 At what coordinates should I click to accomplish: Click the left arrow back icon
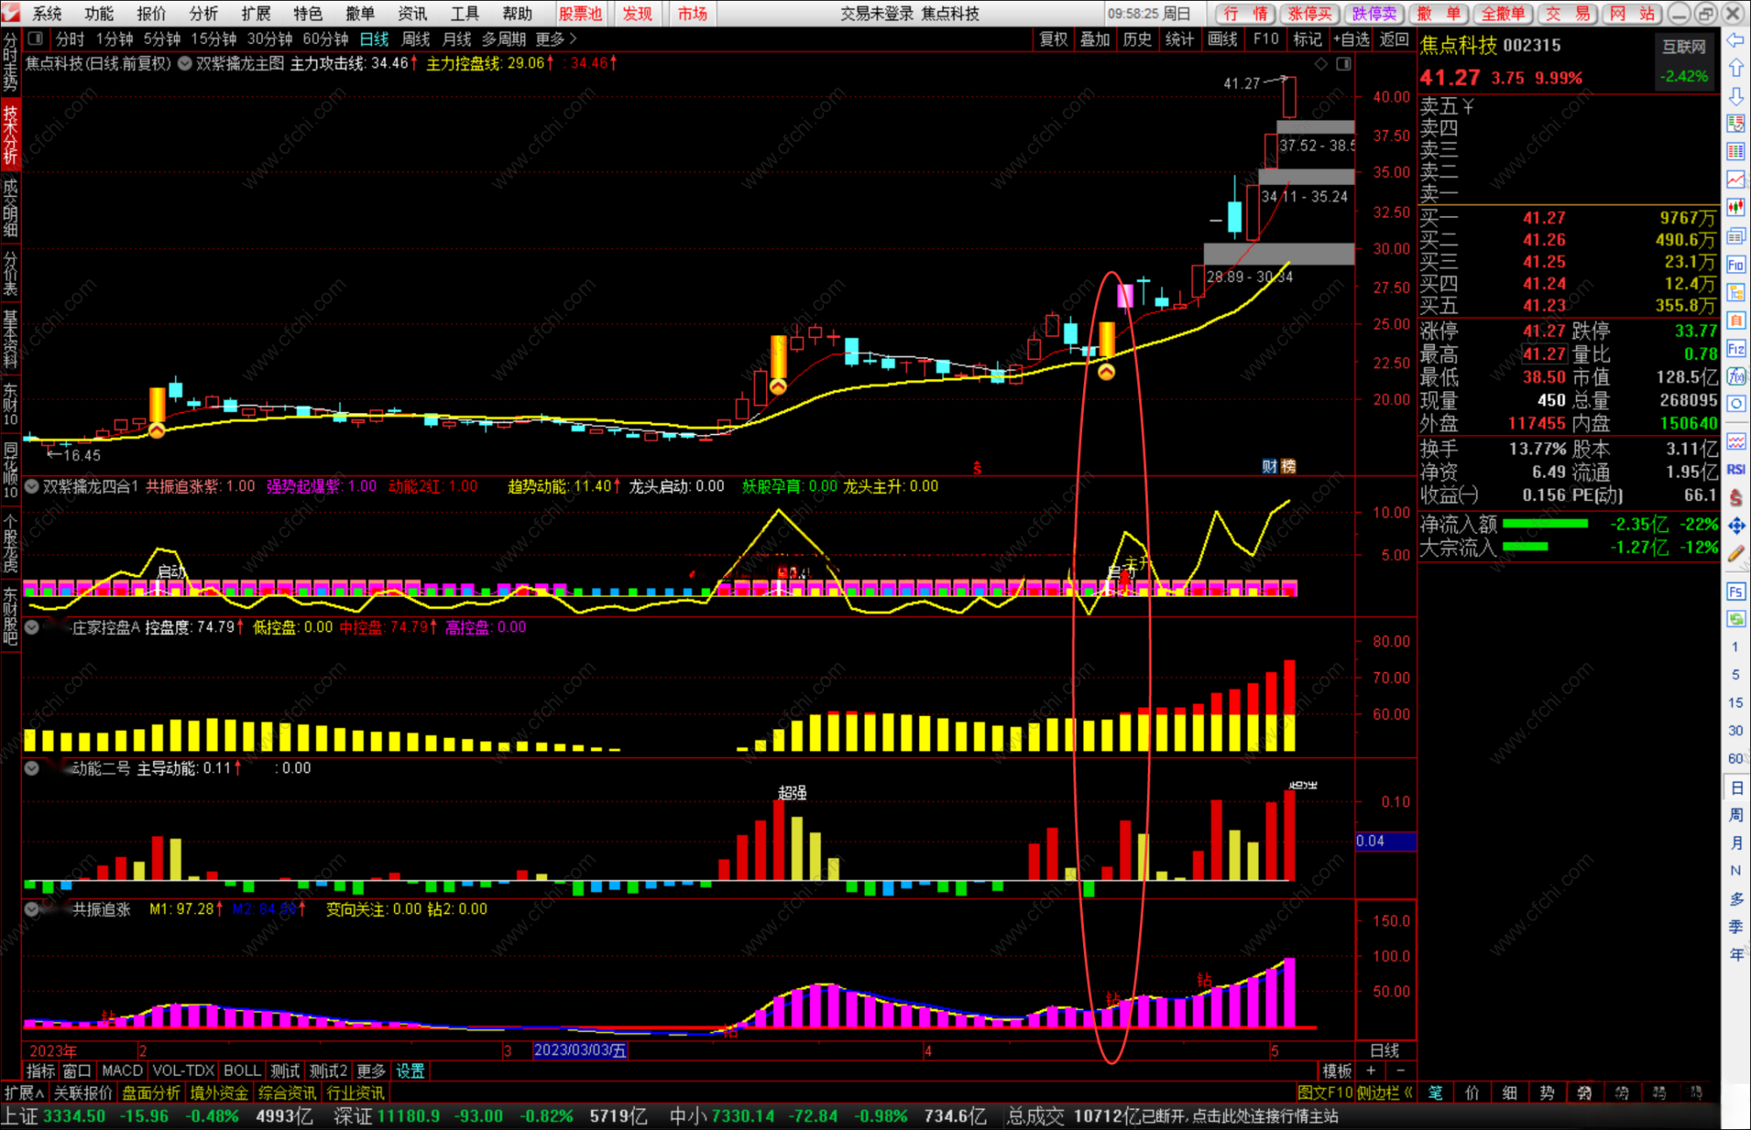[x=1735, y=40]
